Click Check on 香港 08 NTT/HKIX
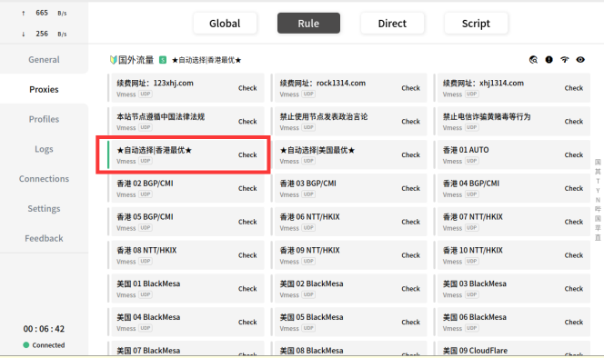 pyautogui.click(x=247, y=255)
